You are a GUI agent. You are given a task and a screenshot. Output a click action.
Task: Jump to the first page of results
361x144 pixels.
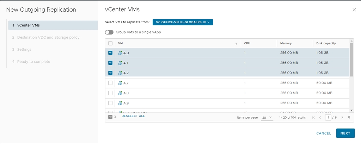314,117
